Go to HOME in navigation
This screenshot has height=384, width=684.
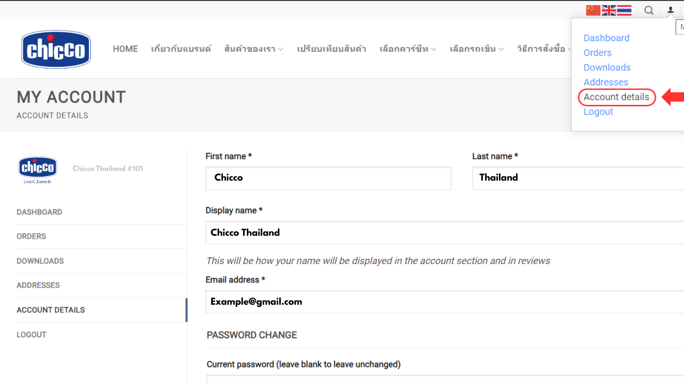pos(125,49)
